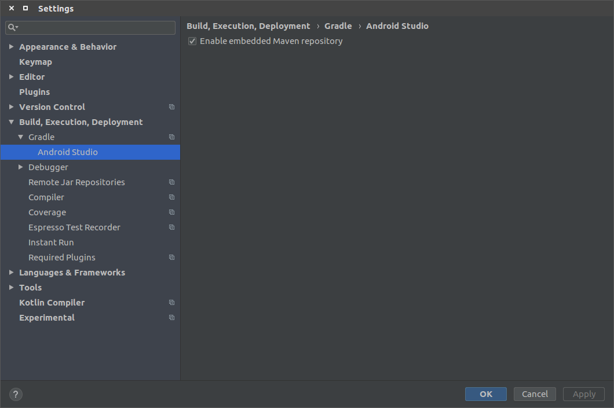Collapse the Gradle node arrow
Image resolution: width=614 pixels, height=408 pixels.
(21, 137)
